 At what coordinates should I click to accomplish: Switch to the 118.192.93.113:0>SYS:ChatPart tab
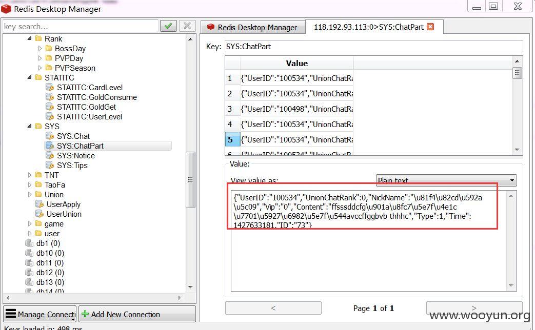(x=374, y=27)
